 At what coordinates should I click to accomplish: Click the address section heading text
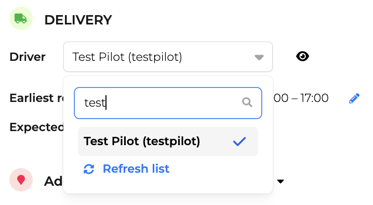[54, 182]
